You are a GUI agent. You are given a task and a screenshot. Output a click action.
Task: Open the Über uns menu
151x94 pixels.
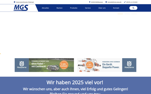102,8
